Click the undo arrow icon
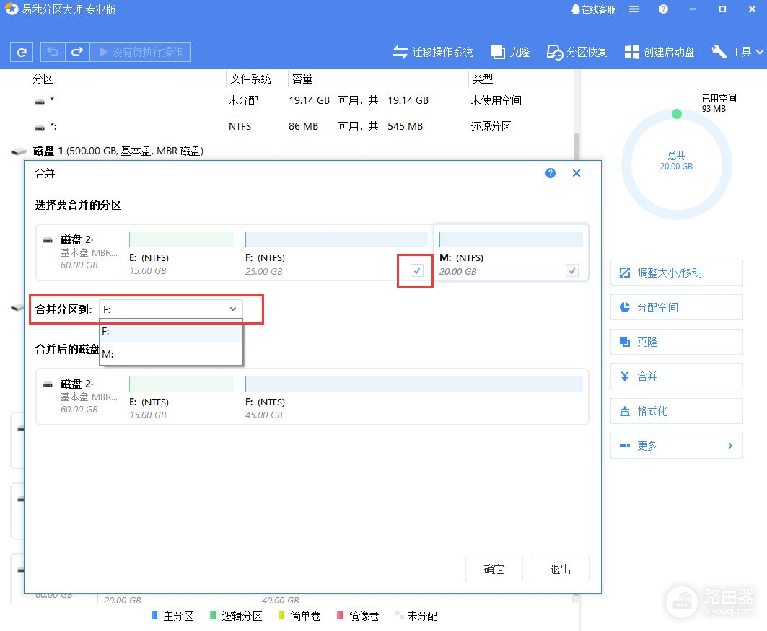767x631 pixels. tap(53, 52)
